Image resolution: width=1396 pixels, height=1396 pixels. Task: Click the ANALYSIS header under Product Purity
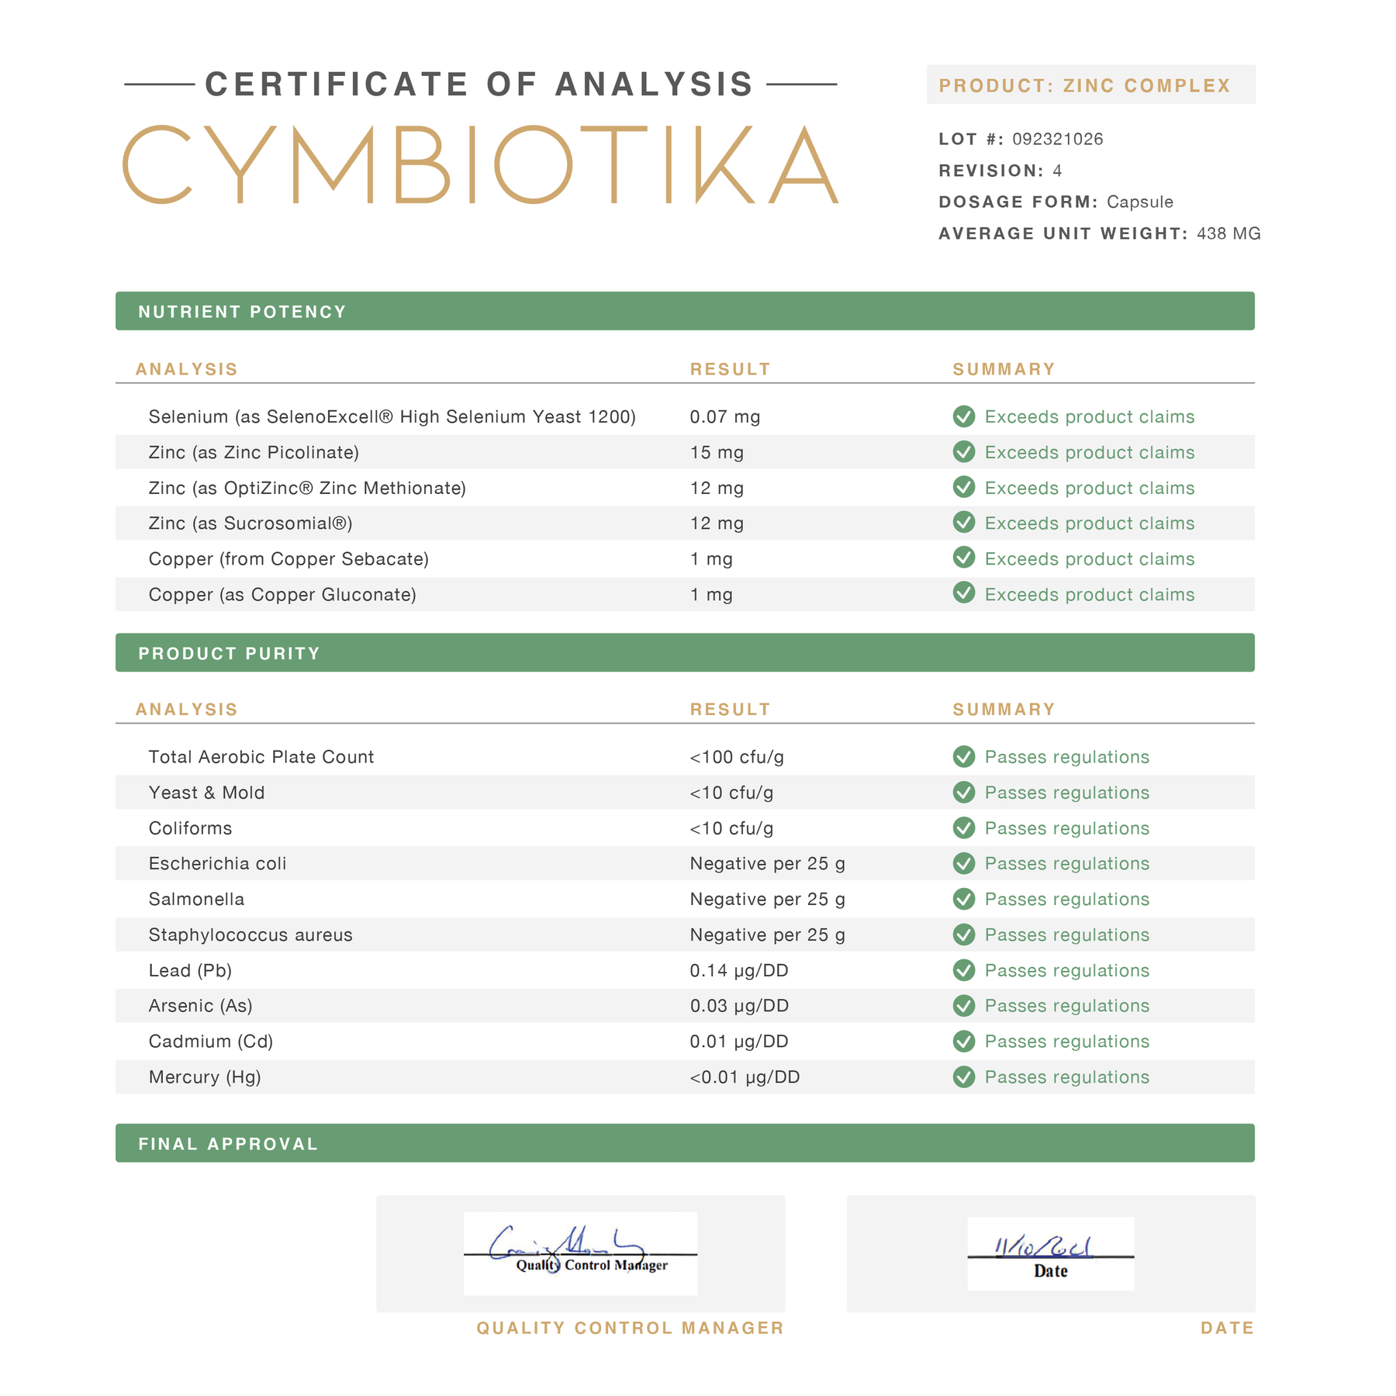click(187, 709)
